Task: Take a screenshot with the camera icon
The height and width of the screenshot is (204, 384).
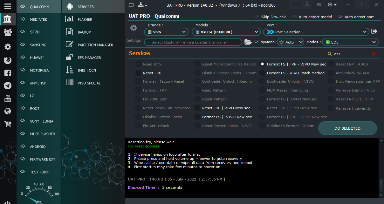Action: click(x=319, y=5)
